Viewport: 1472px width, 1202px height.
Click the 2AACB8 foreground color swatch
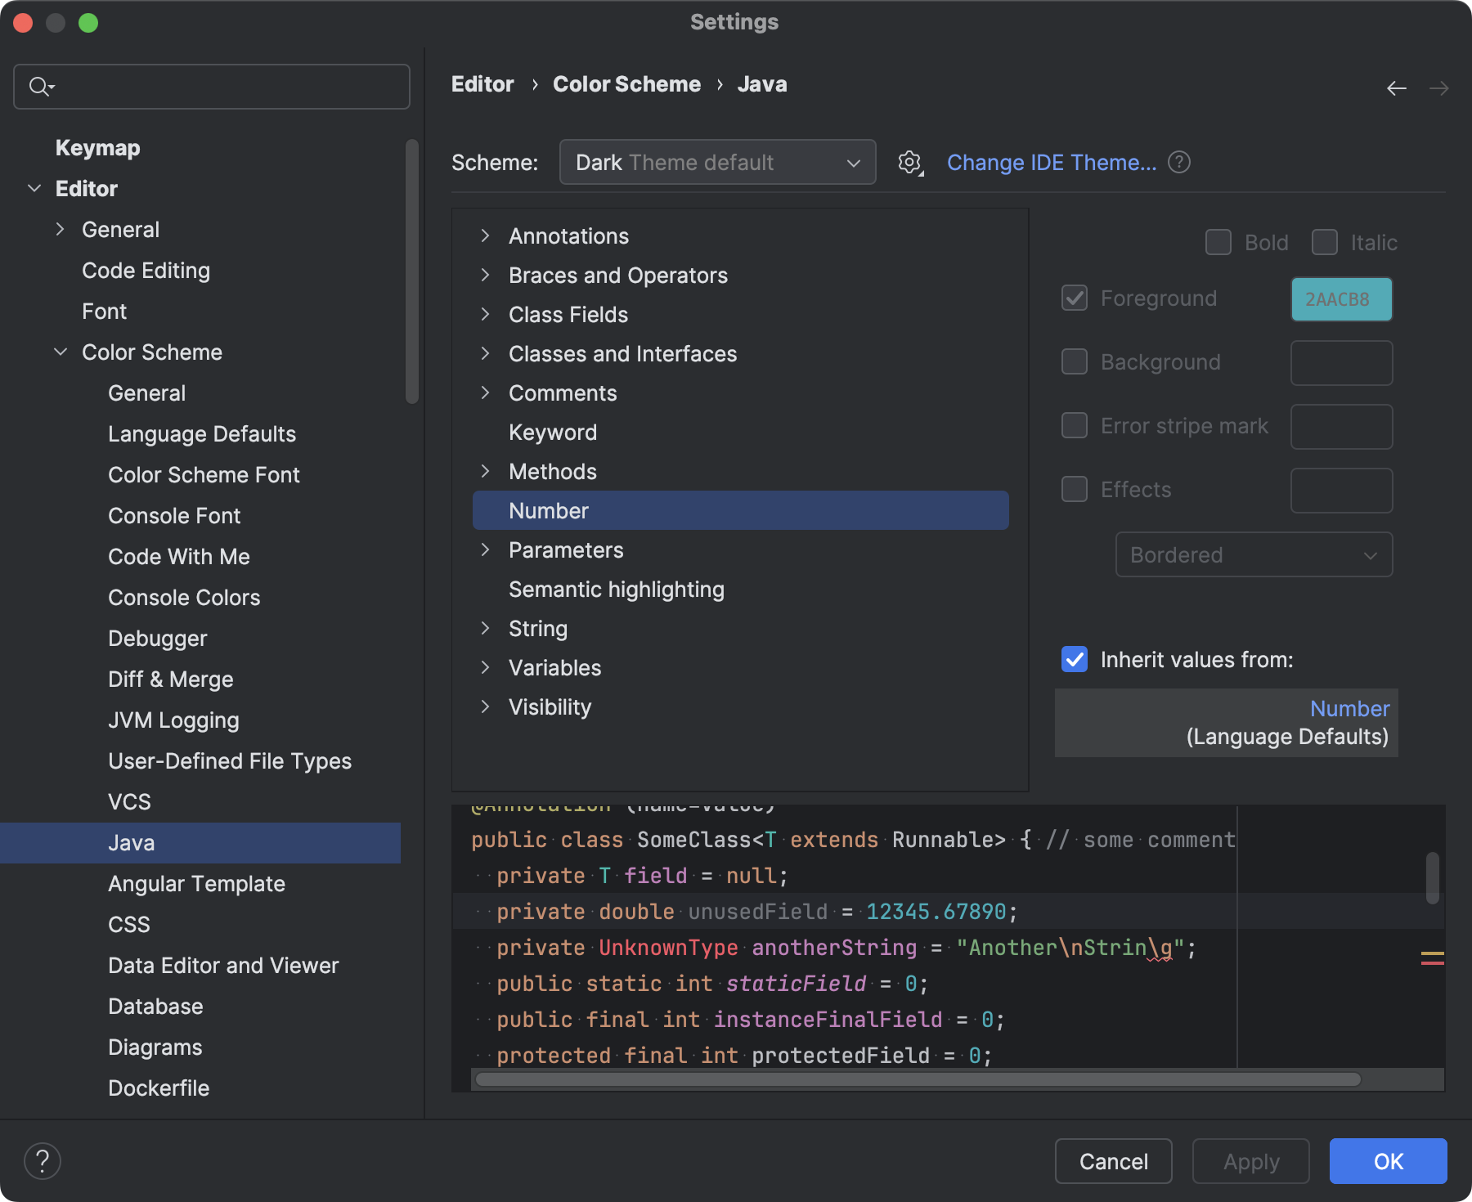(x=1340, y=298)
